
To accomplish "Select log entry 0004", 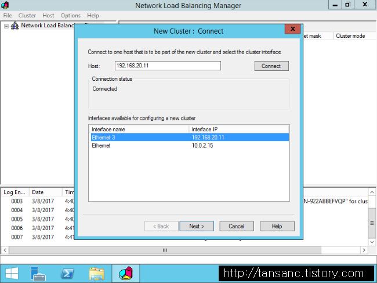I will coord(17,210).
